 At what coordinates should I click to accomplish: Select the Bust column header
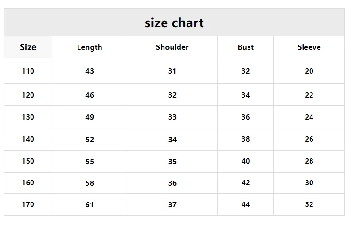pos(246,47)
